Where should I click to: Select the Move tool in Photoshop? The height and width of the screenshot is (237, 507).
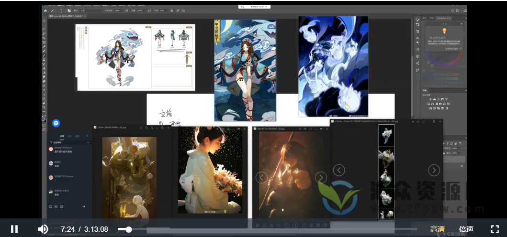[45, 21]
